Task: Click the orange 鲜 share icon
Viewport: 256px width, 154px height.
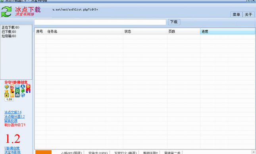Action: click(12, 95)
